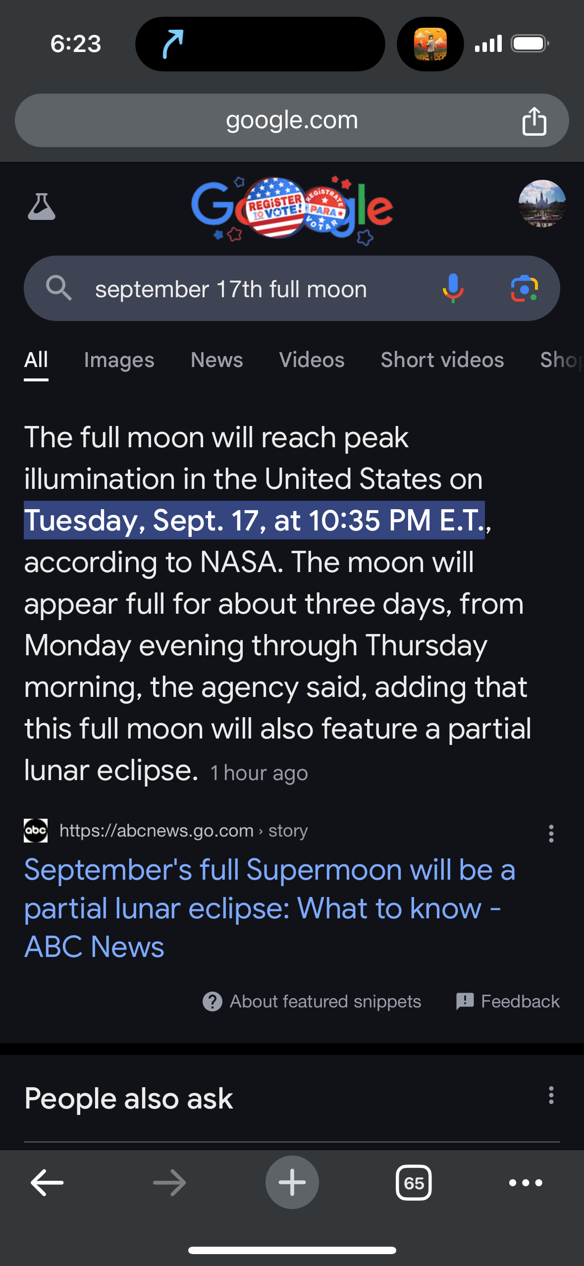Image resolution: width=584 pixels, height=1266 pixels.
Task: Switch to the News tab
Action: click(x=216, y=360)
